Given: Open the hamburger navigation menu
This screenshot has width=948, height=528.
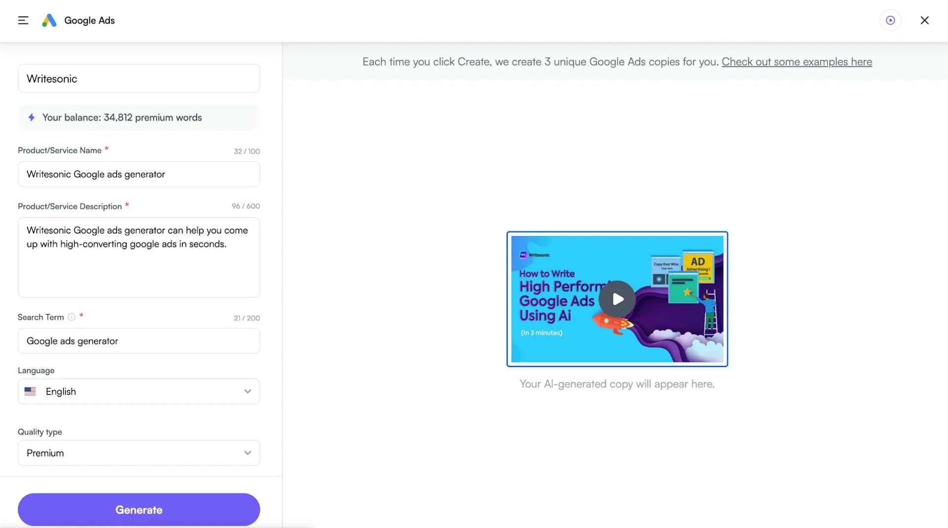Looking at the screenshot, I should 23,20.
